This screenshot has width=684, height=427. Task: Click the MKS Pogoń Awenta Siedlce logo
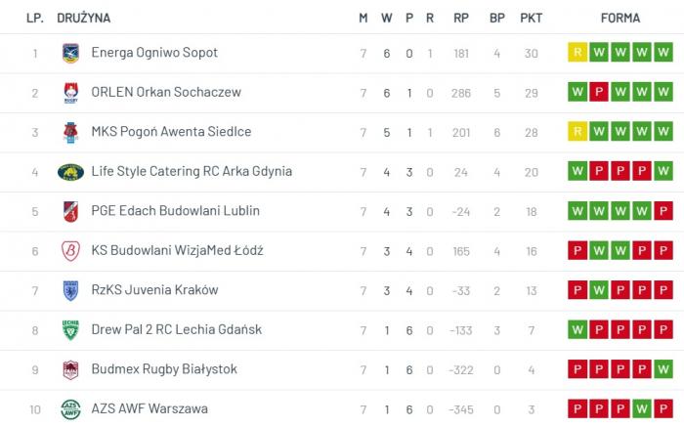click(x=70, y=132)
